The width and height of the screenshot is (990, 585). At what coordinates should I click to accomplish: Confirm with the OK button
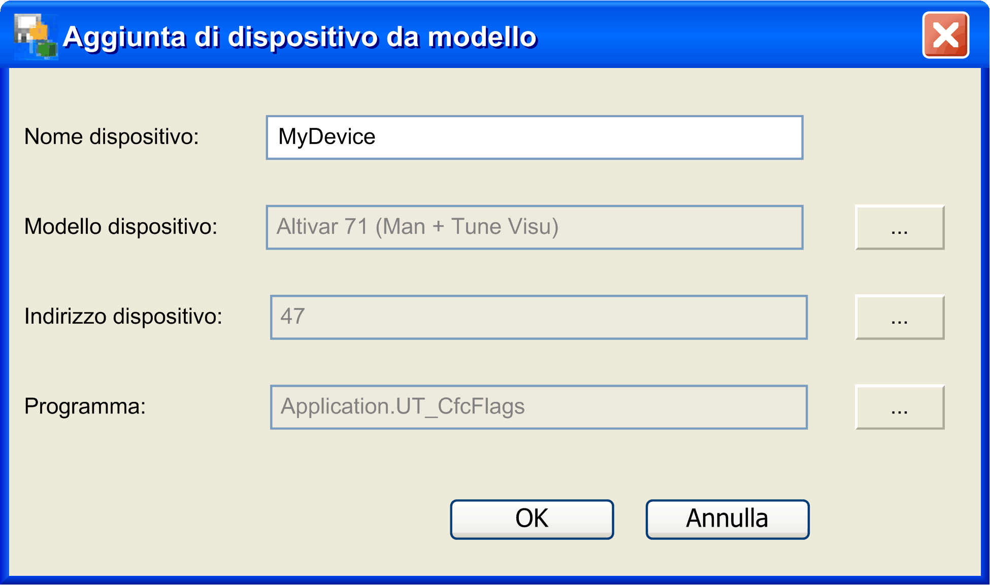tap(532, 519)
